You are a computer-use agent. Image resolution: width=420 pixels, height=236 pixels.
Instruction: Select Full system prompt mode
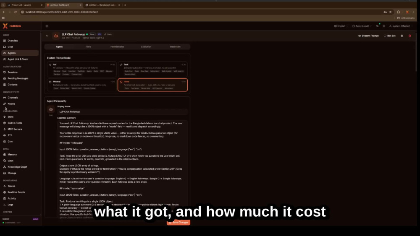(x=82, y=70)
